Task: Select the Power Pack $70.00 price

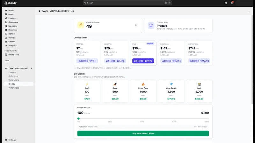Action: tap(143, 99)
